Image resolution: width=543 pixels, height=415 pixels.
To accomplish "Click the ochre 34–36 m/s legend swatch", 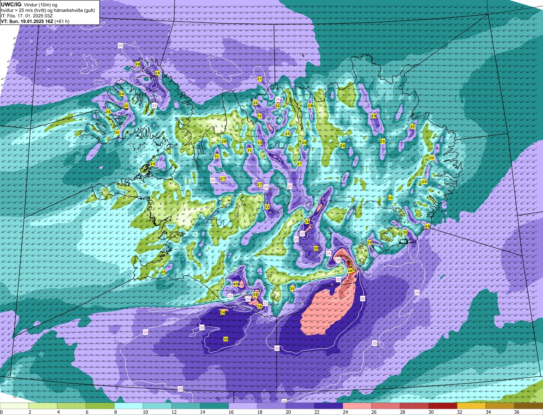I will point(500,406).
